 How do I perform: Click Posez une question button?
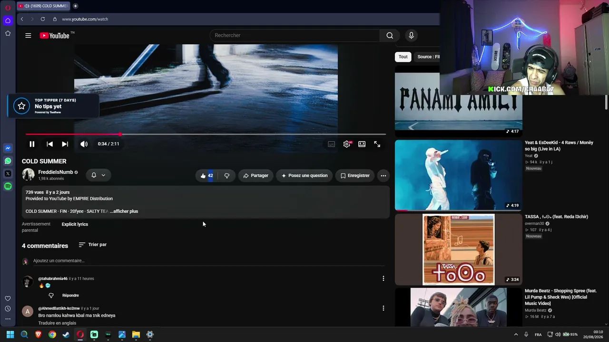tap(304, 176)
